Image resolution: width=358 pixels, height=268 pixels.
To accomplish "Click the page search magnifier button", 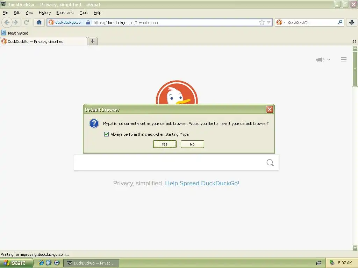I will coord(270,163).
